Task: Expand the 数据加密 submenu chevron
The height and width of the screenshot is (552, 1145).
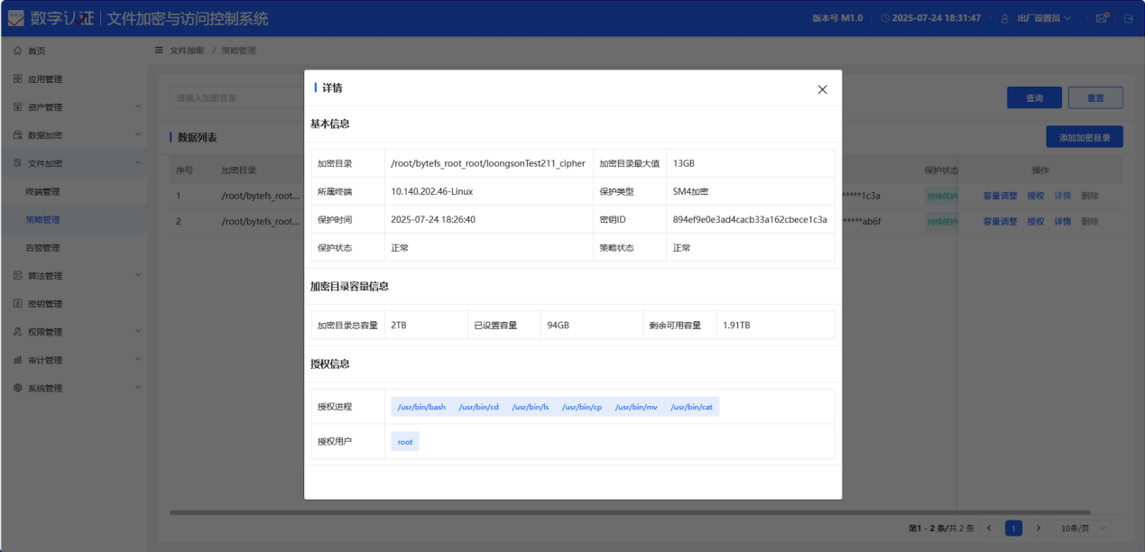Action: click(x=138, y=134)
